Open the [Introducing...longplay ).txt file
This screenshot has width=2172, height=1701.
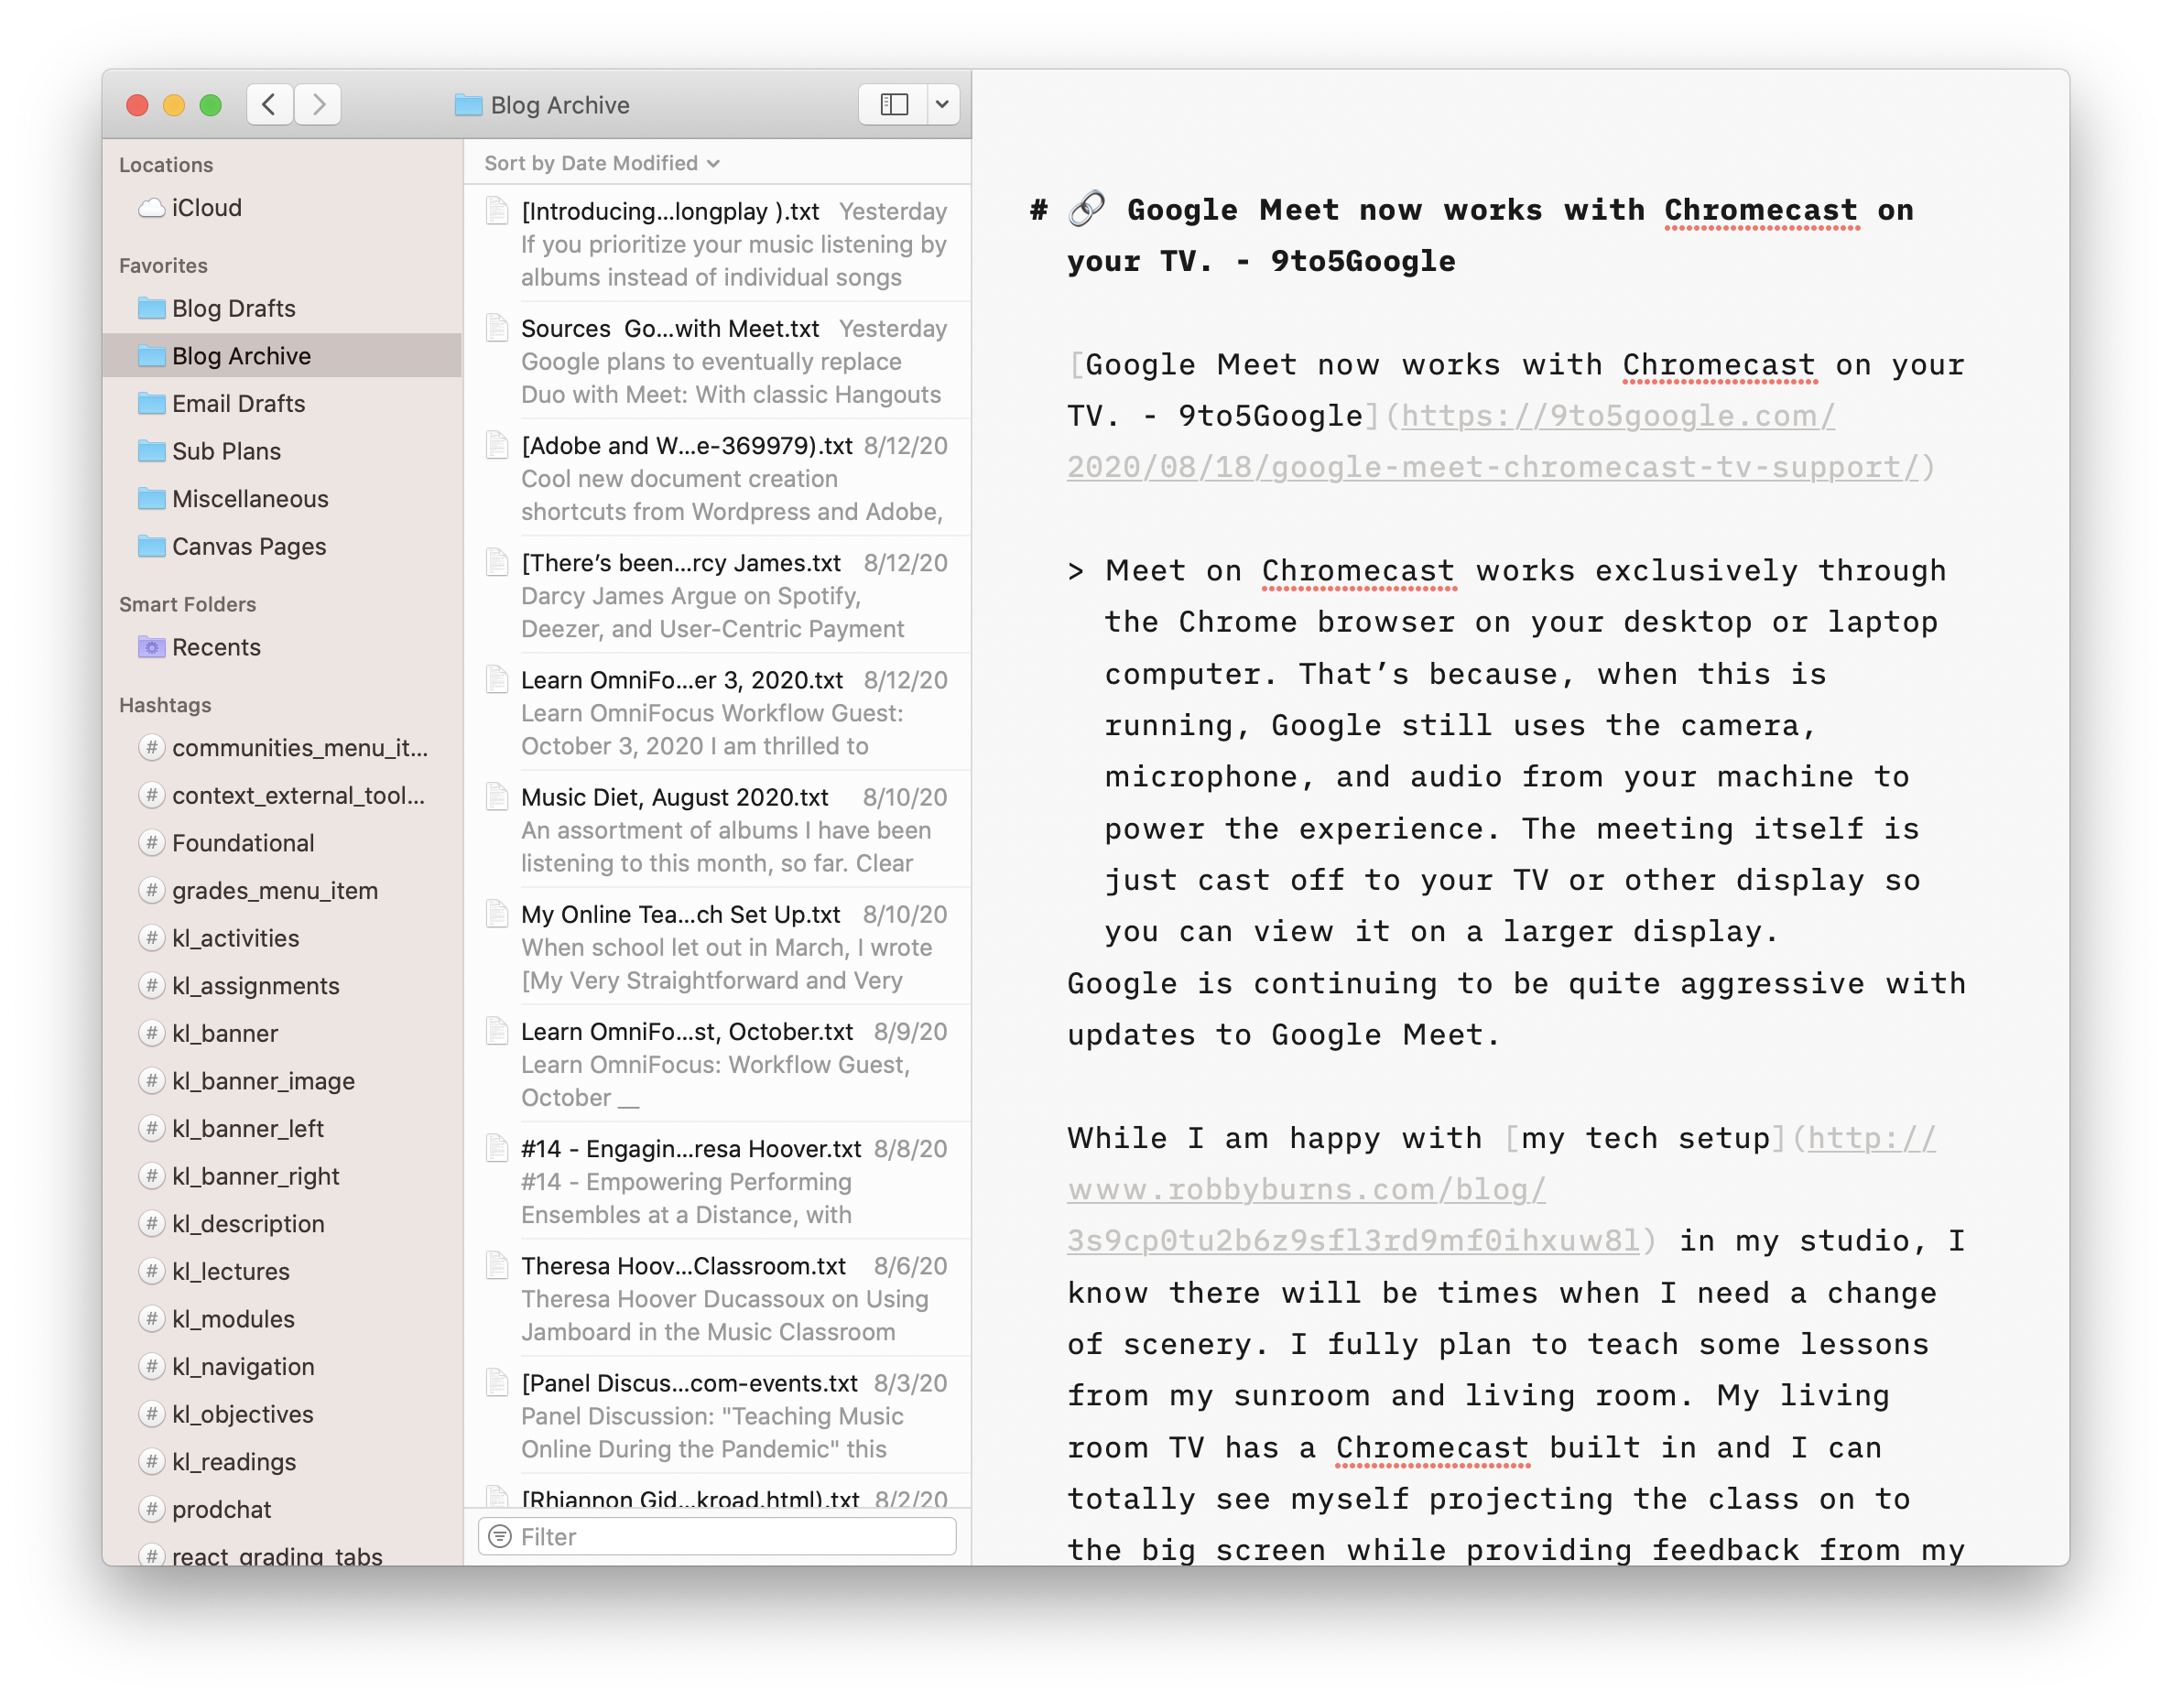pyautogui.click(x=717, y=244)
